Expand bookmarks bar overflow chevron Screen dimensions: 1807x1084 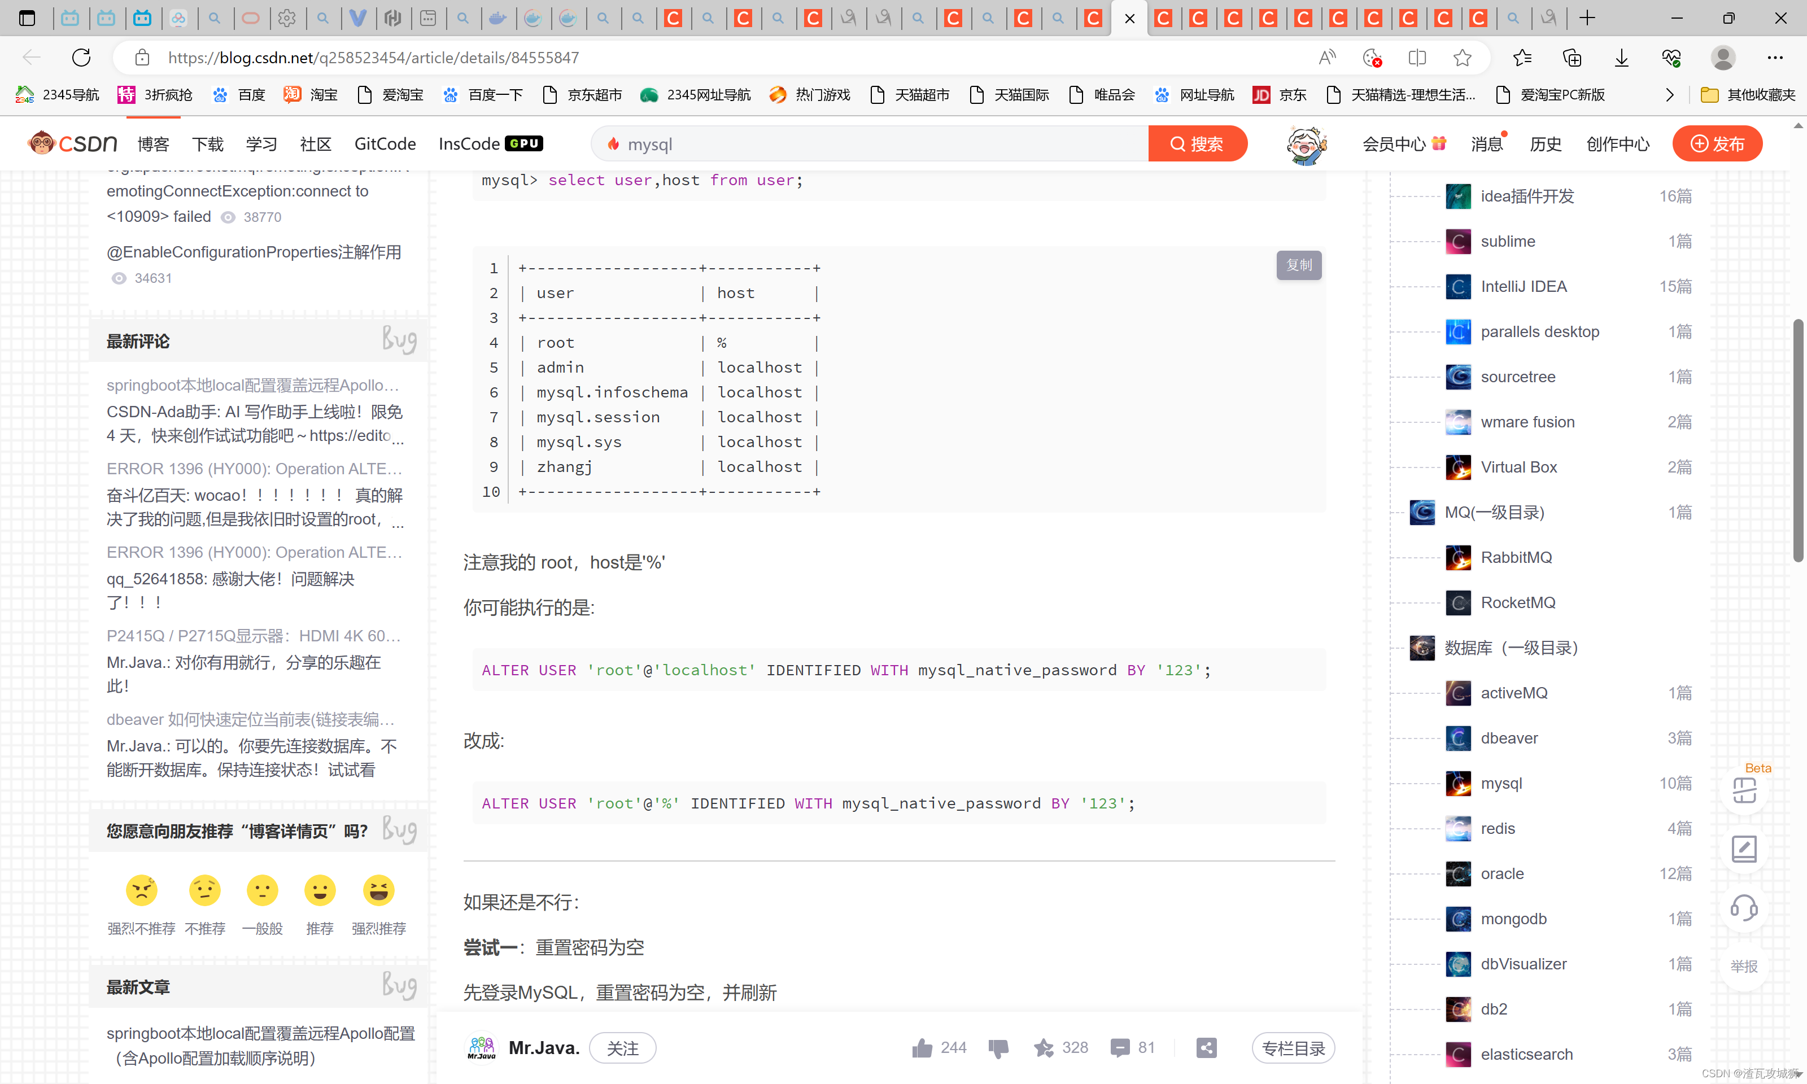(1669, 95)
